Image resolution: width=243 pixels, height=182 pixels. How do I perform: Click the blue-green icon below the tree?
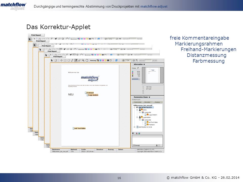[x=139, y=133]
